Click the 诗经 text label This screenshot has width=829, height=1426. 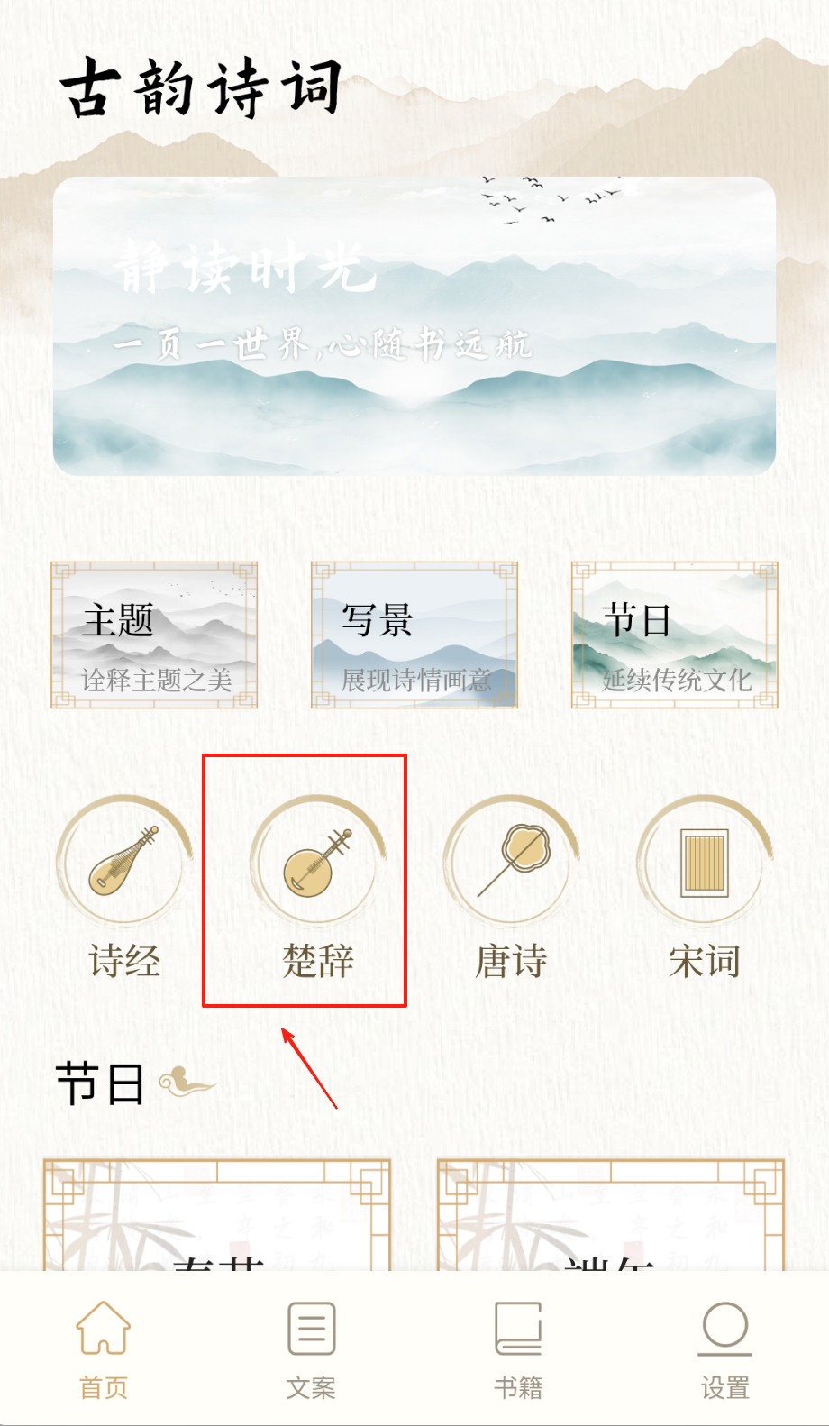point(124,961)
